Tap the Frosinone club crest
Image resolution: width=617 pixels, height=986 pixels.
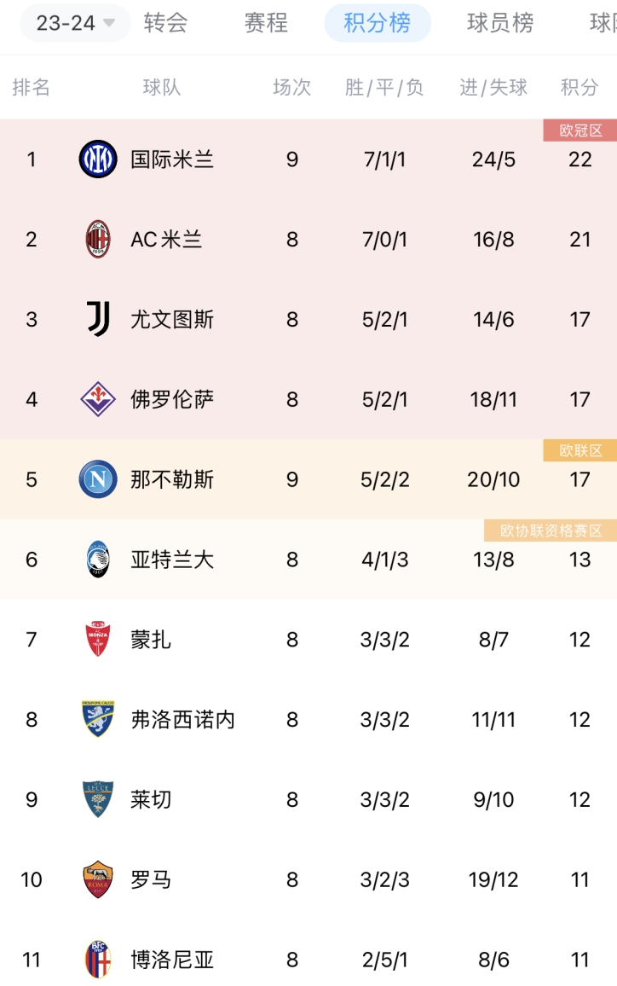98,719
